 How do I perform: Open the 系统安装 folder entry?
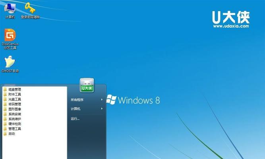[12, 114]
